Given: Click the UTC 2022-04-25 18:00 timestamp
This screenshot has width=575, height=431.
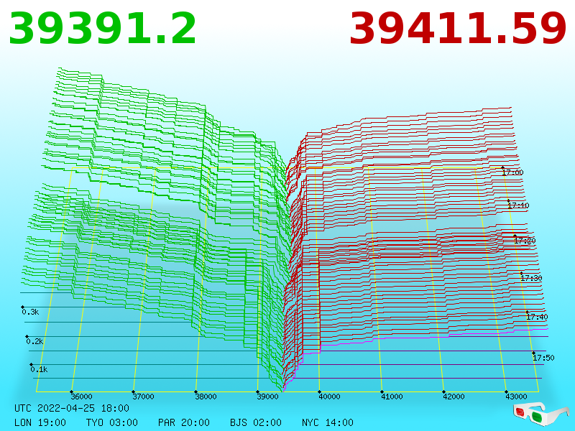Looking at the screenshot, I should [x=72, y=408].
